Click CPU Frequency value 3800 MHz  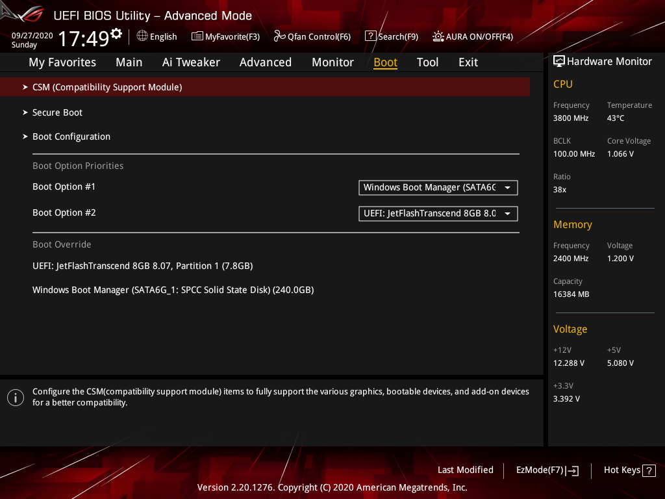pyautogui.click(x=571, y=118)
